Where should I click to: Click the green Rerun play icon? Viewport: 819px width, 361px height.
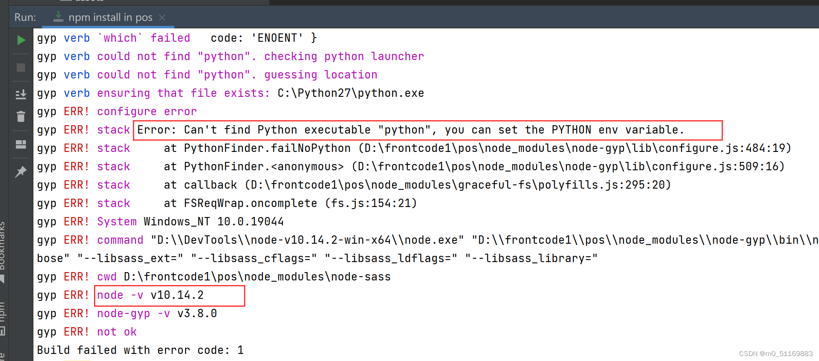(x=21, y=40)
